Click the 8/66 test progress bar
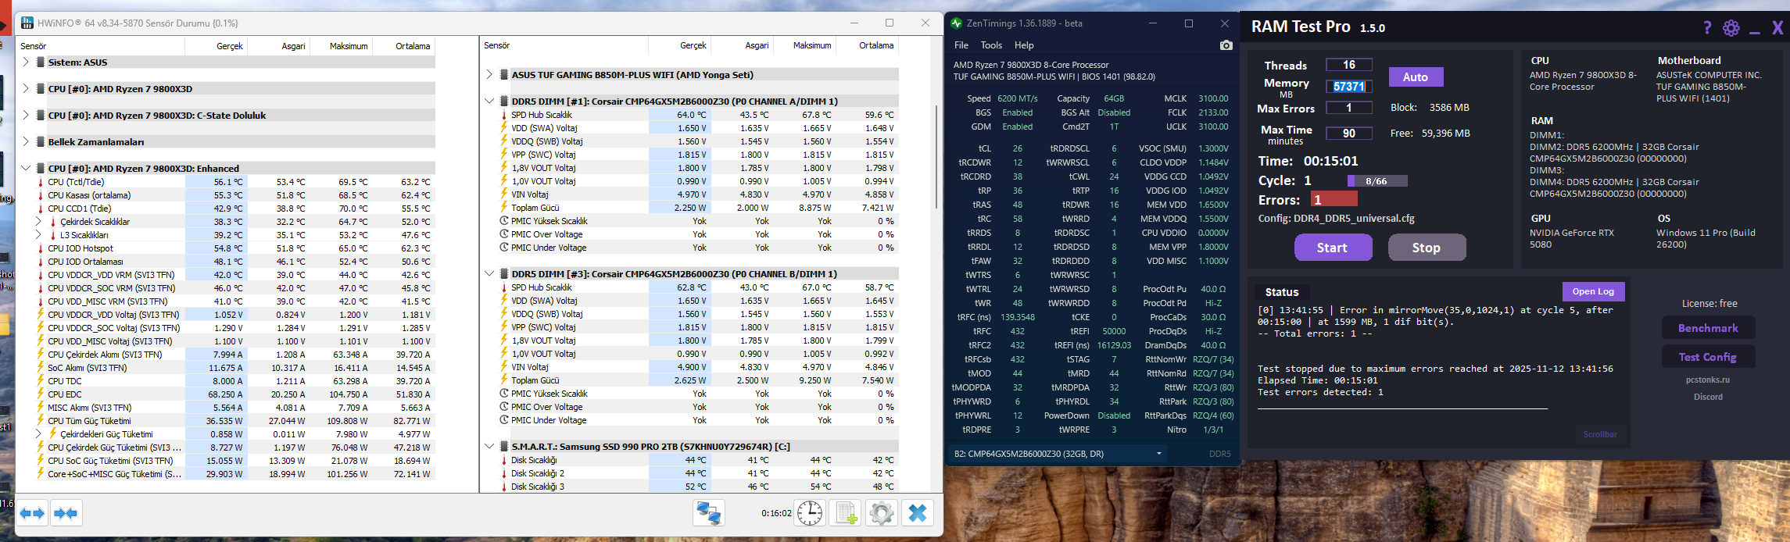Screen dimensions: 1790x542 pos(1377,181)
